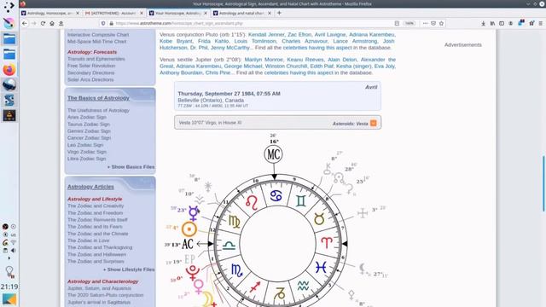Show hidden tray icons arrow
The width and height of the screenshot is (546, 307).
(x=9, y=258)
